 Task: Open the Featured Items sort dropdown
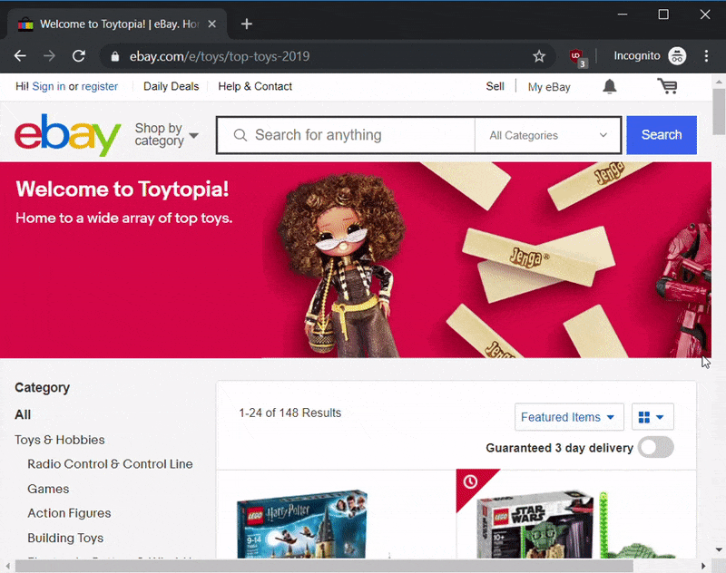coord(568,417)
